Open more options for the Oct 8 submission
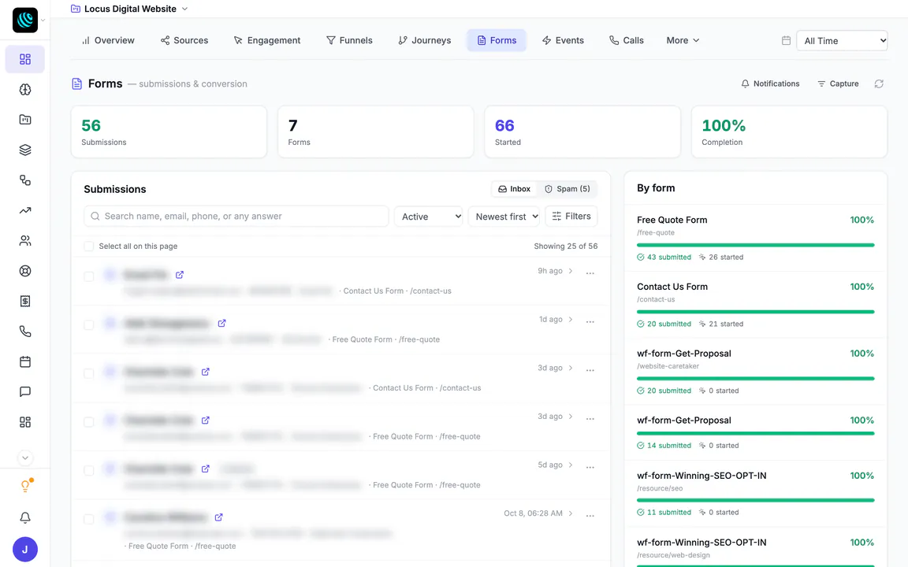Screen dimensions: 908x567 tap(590, 515)
